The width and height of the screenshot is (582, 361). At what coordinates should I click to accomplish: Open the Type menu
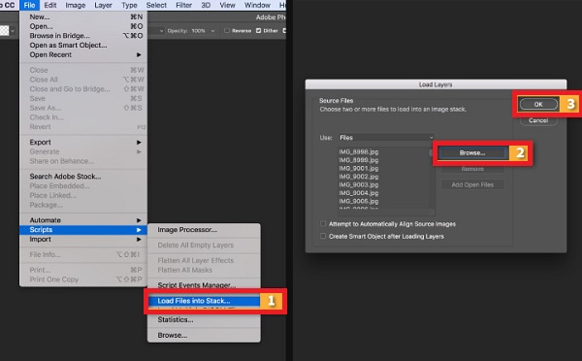coord(129,5)
